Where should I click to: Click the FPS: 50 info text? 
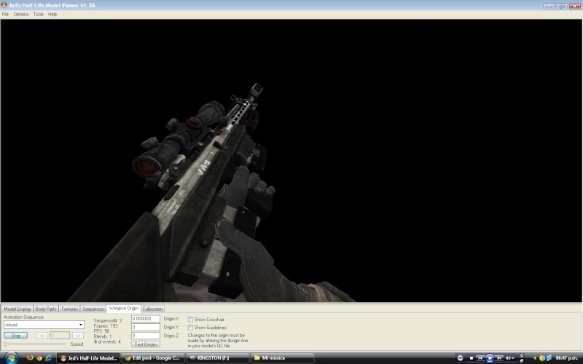(x=101, y=331)
